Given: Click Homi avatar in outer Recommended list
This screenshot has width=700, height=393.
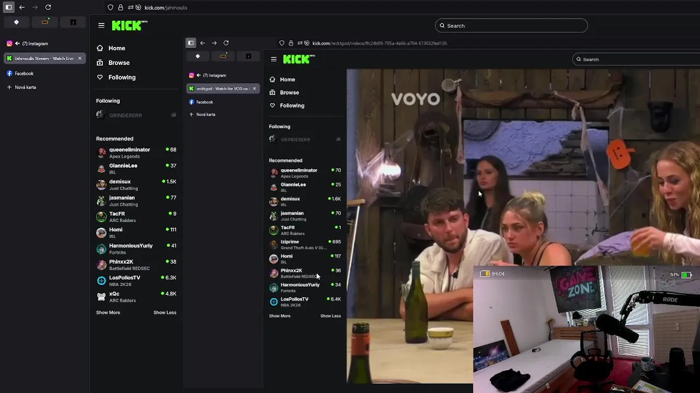Looking at the screenshot, I should coord(101,233).
